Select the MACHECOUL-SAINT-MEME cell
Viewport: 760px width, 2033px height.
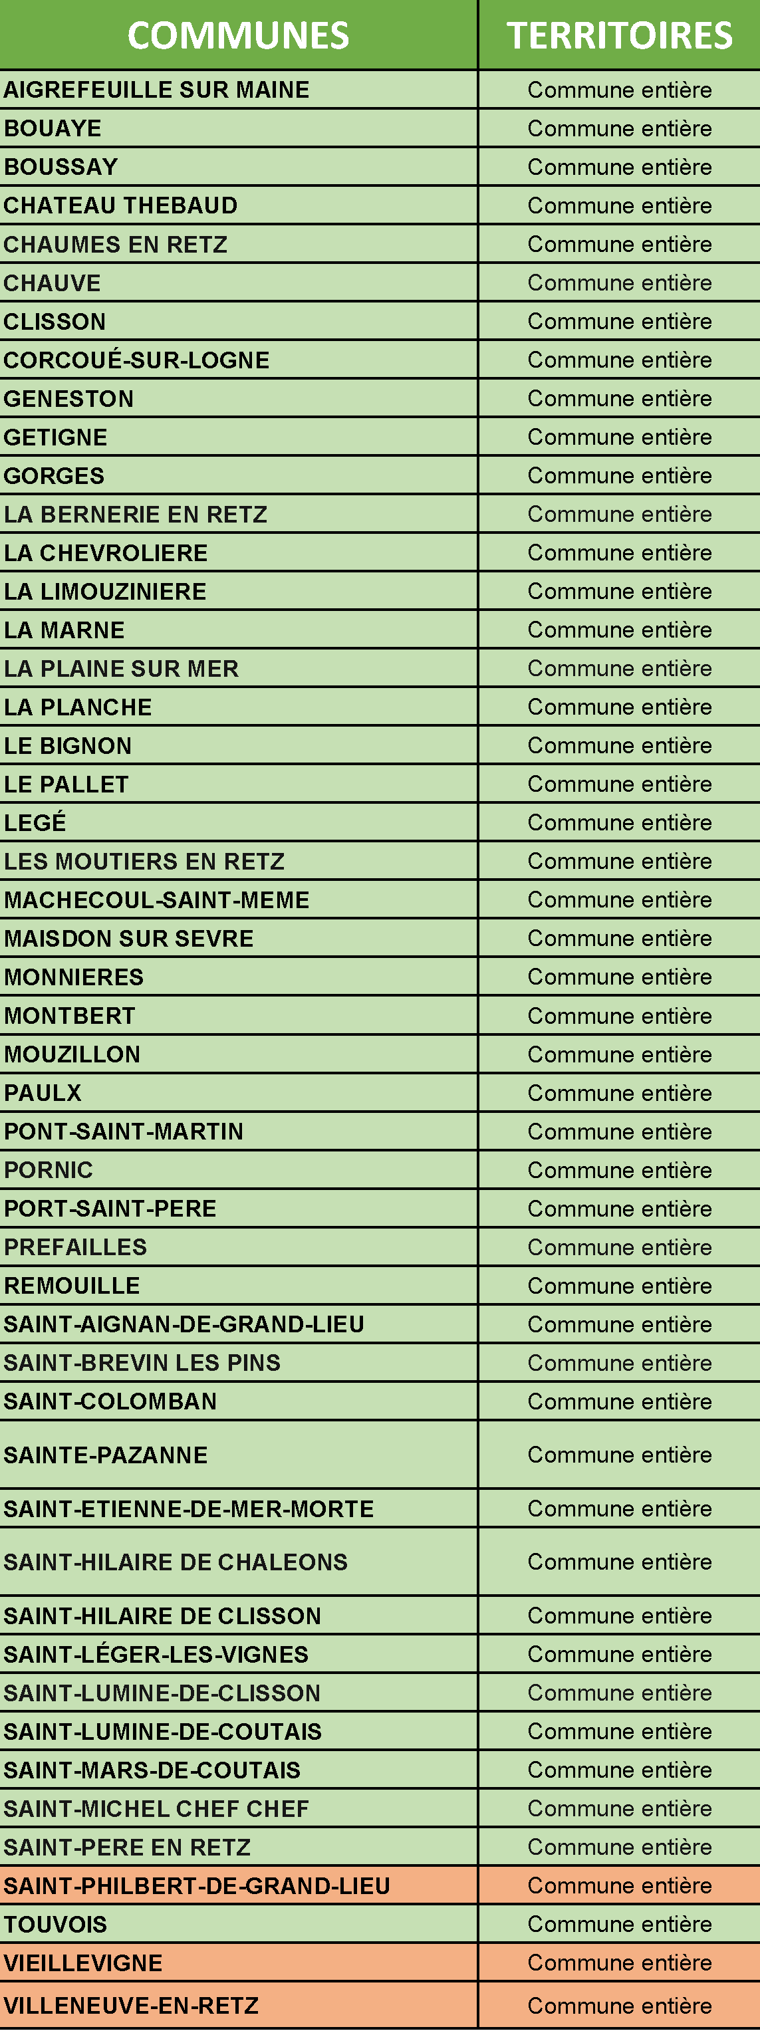156,900
